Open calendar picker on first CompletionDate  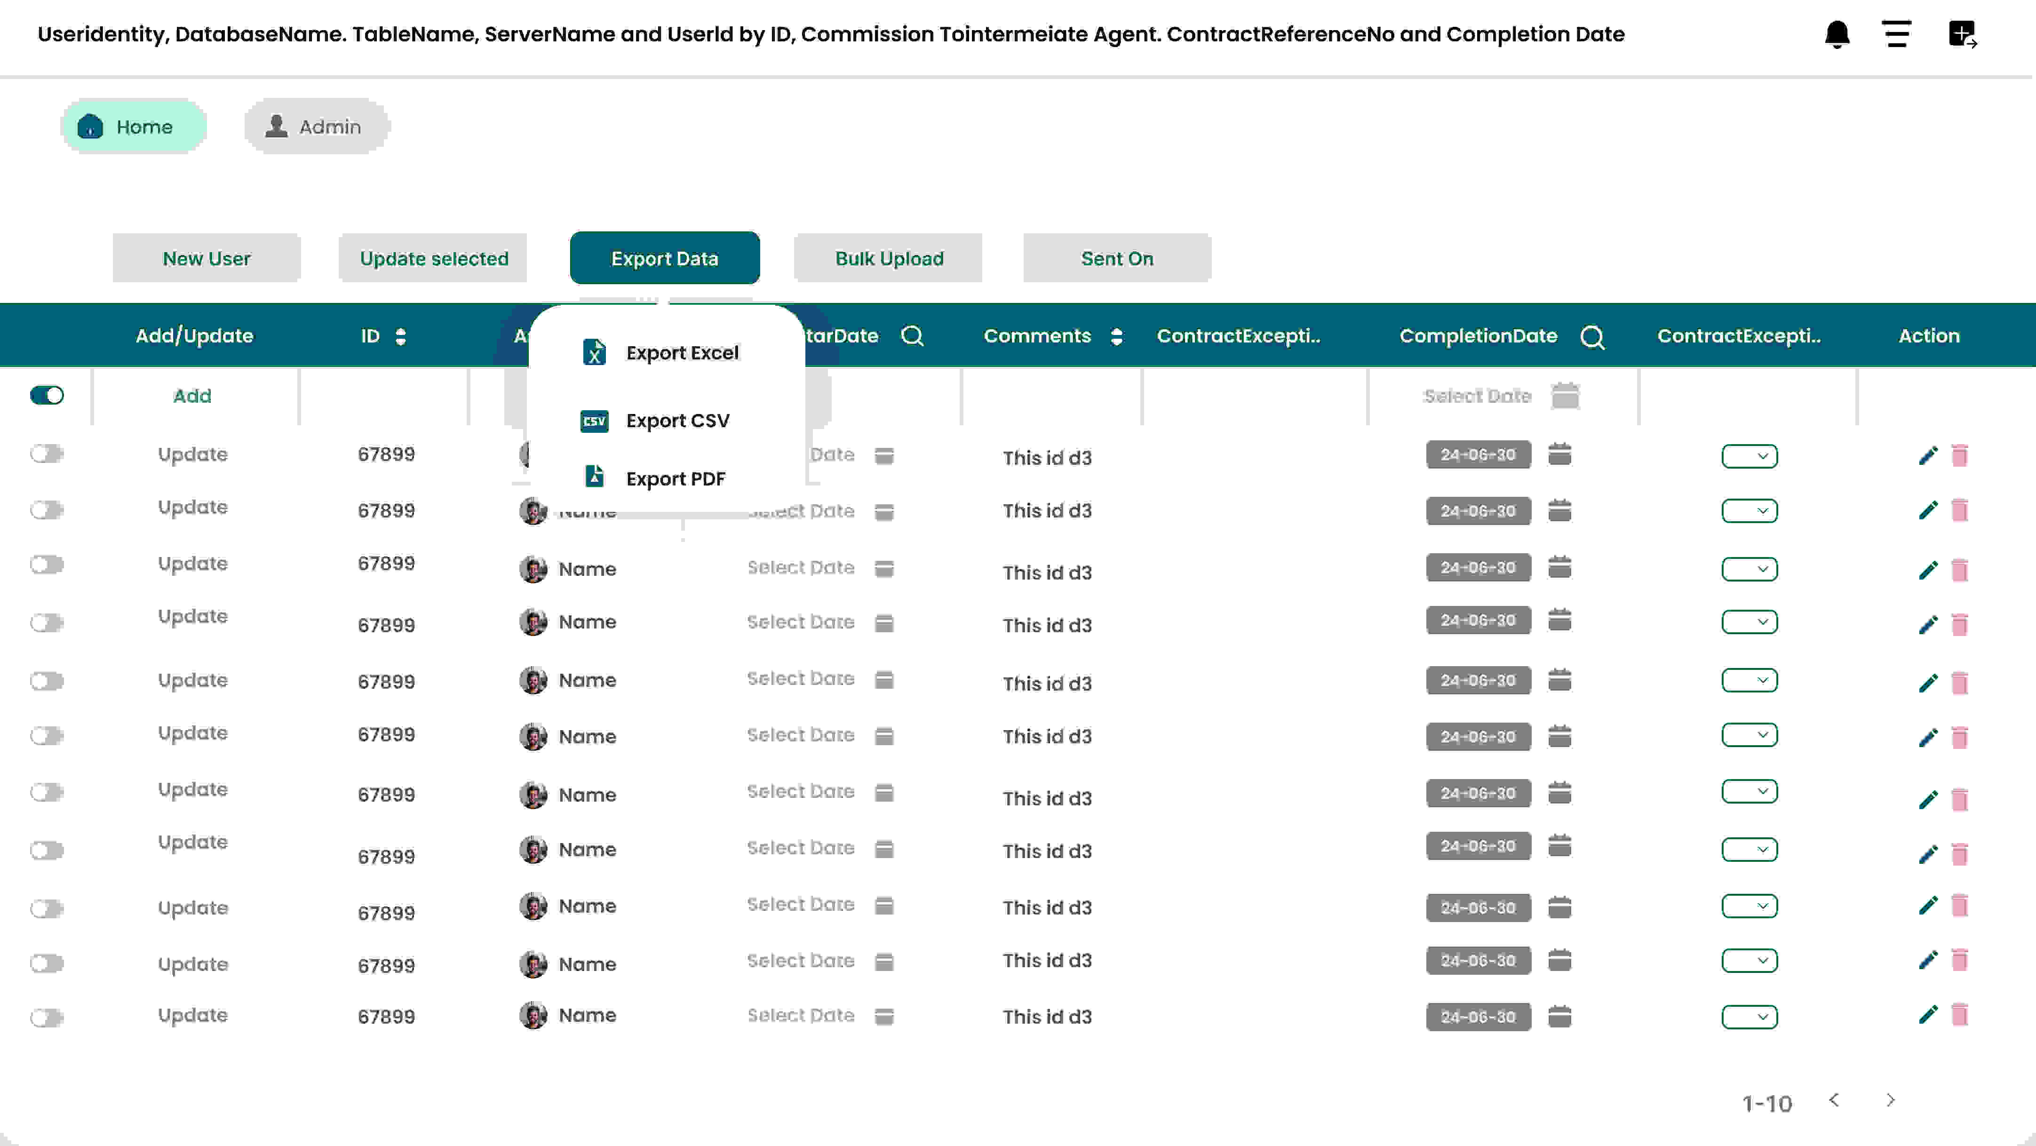pyautogui.click(x=1560, y=454)
